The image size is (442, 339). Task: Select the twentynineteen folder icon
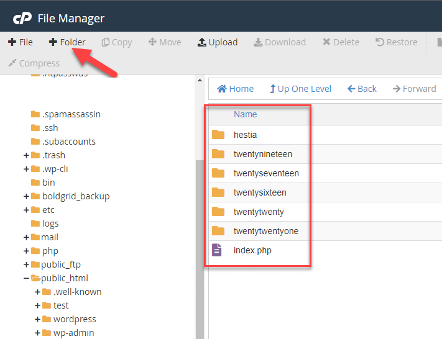(218, 154)
